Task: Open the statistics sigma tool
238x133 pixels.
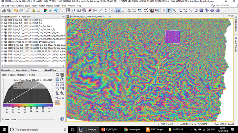Action: [x=106, y=10]
